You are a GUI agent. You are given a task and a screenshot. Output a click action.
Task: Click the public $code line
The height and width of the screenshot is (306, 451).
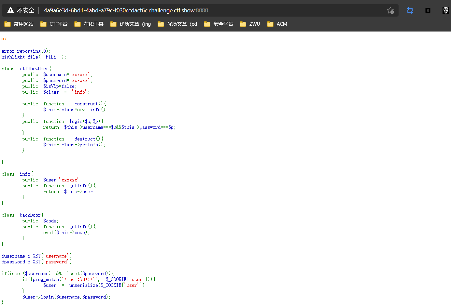coord(40,221)
